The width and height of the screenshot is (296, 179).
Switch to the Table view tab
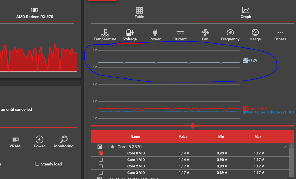139,13
